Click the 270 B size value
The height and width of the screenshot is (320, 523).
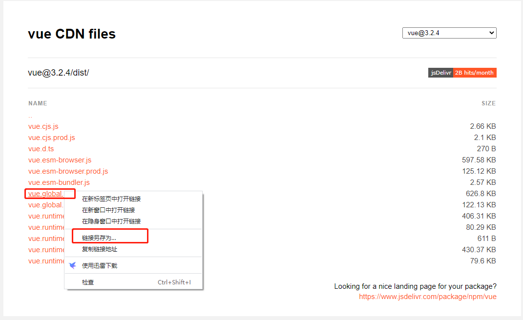(486, 149)
